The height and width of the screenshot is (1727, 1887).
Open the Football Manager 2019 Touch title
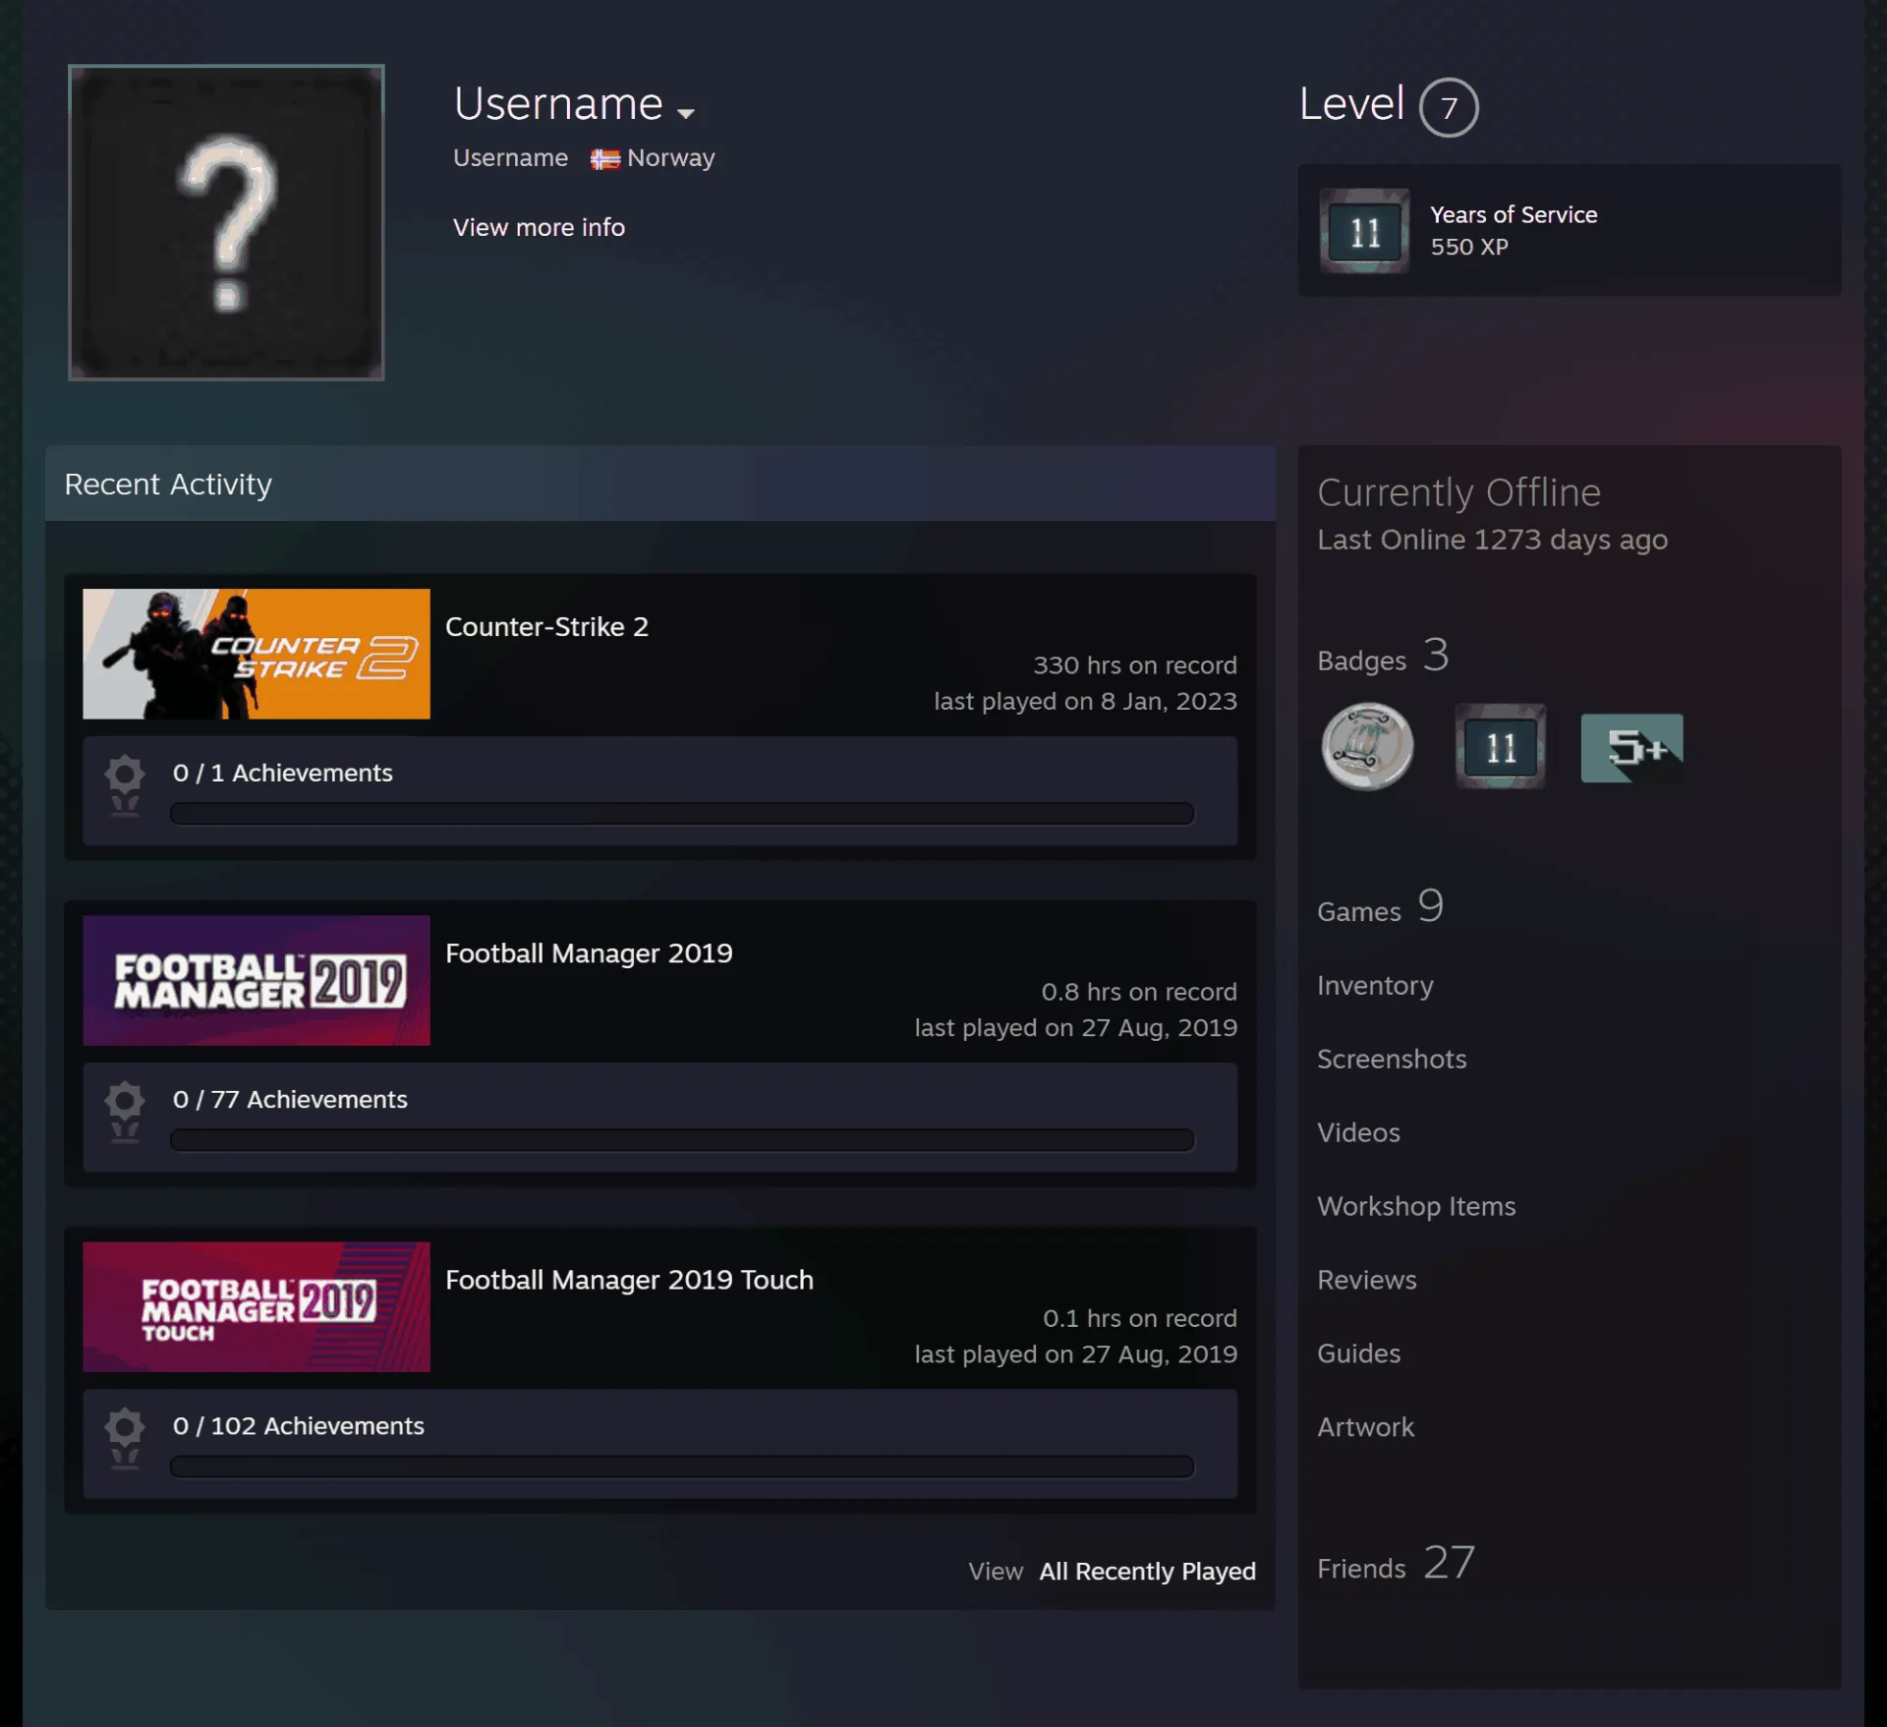[629, 1279]
